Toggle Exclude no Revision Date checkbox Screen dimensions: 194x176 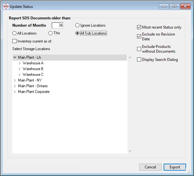tap(139, 36)
